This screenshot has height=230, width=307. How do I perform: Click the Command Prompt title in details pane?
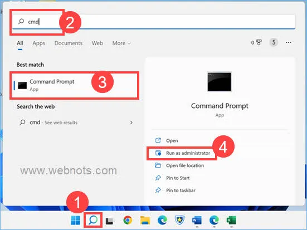point(220,106)
